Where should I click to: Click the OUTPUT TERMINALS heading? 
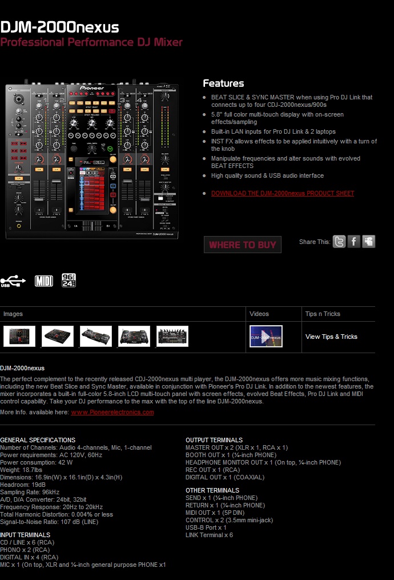coord(214,440)
